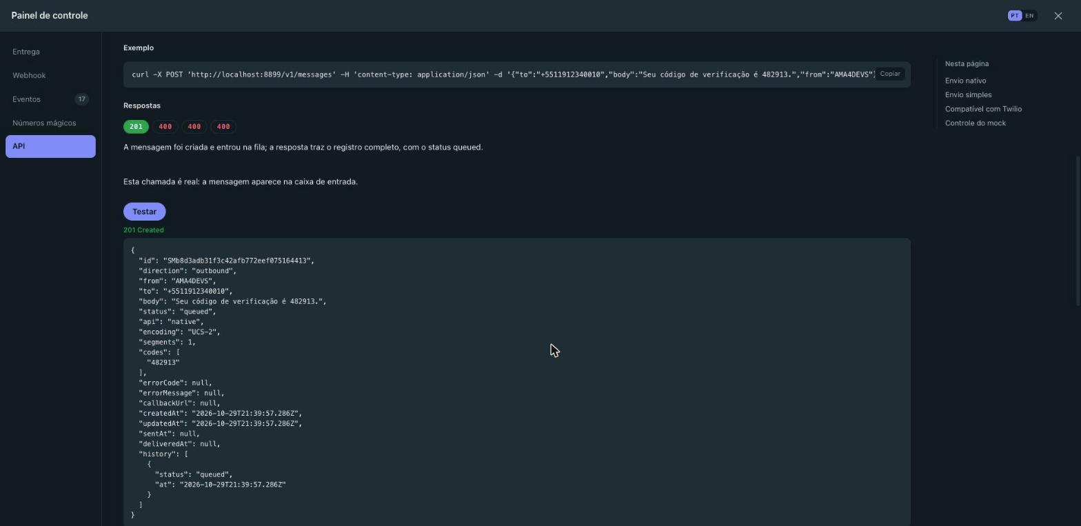Click the "482913" code value in codes array

163,363
